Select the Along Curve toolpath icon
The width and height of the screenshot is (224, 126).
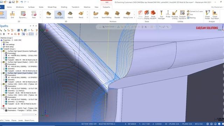128,15
